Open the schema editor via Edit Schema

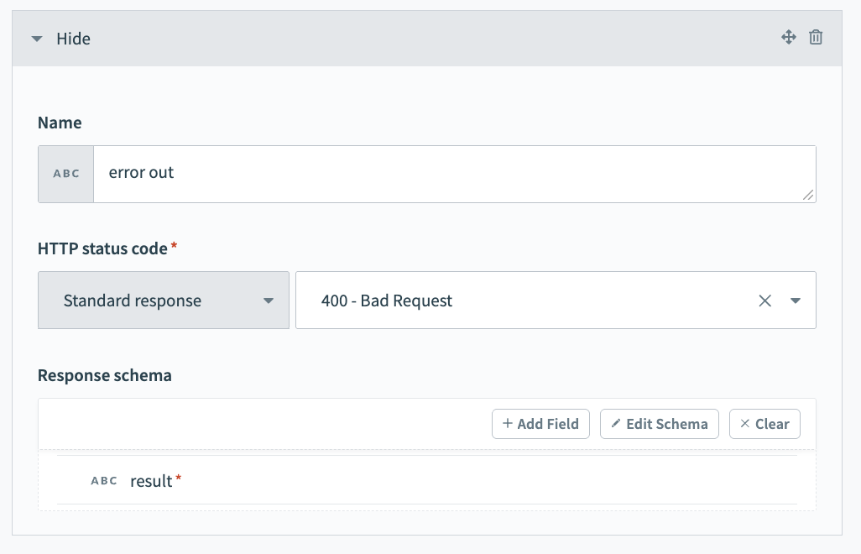(660, 424)
